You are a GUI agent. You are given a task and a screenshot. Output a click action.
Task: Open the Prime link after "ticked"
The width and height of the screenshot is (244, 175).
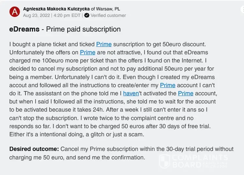[104, 44]
